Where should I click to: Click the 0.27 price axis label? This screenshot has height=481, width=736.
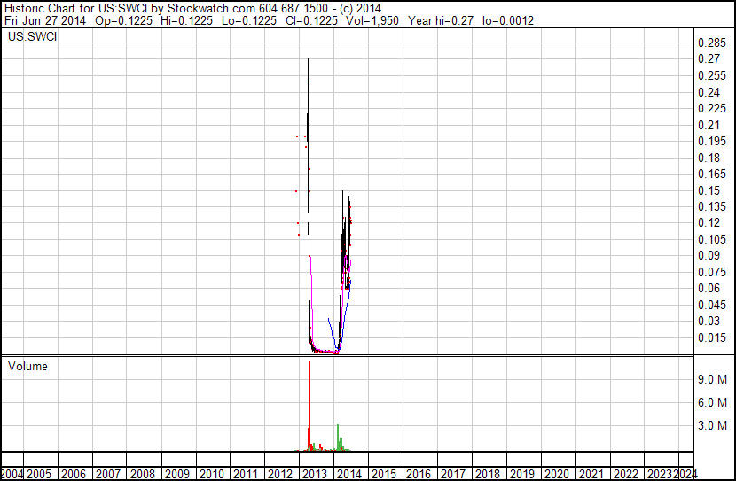(x=708, y=59)
